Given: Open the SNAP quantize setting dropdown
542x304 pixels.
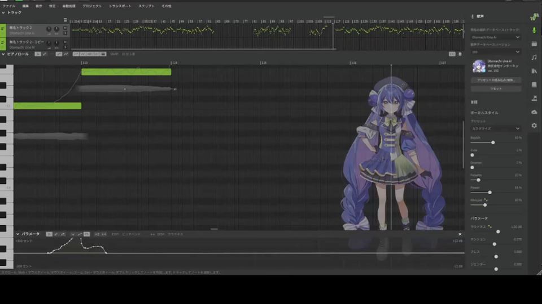Looking at the screenshot, I should coord(128,54).
